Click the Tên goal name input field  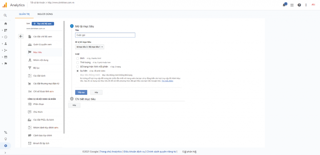pyautogui.click(x=105, y=35)
